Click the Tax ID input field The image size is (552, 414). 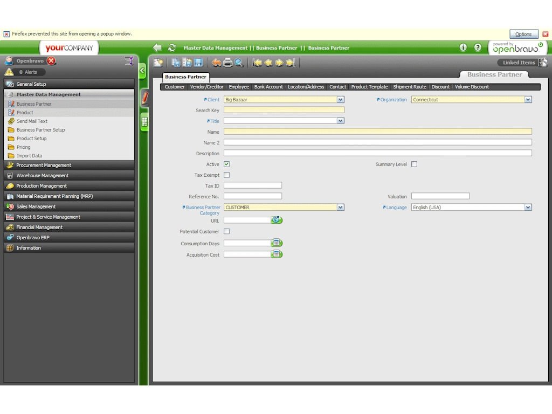click(253, 185)
